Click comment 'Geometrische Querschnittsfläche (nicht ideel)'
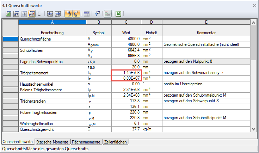Viewport: 259px width, 153px height. coord(206,45)
